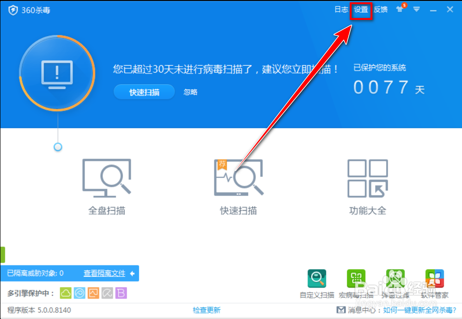The height and width of the screenshot is (319, 462).
Task: Start scan with blue 快速扫描 button
Action: point(144,92)
